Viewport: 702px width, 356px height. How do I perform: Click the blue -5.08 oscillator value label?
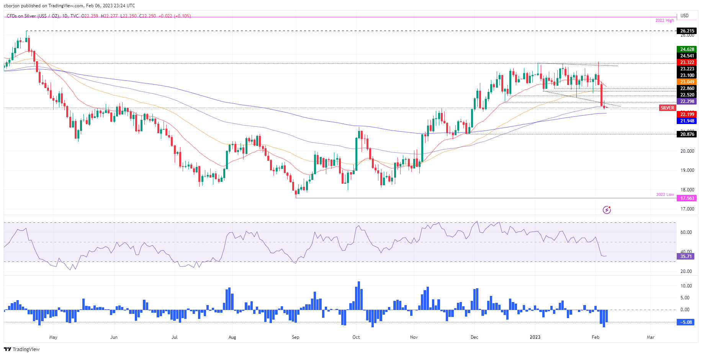[x=686, y=322]
